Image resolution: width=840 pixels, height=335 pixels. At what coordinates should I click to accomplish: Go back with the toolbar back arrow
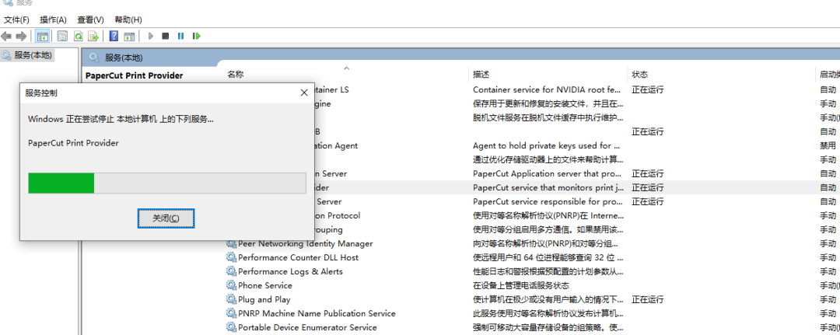pyautogui.click(x=6, y=37)
